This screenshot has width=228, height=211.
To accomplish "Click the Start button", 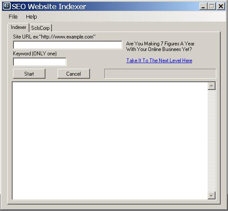I will (29, 74).
